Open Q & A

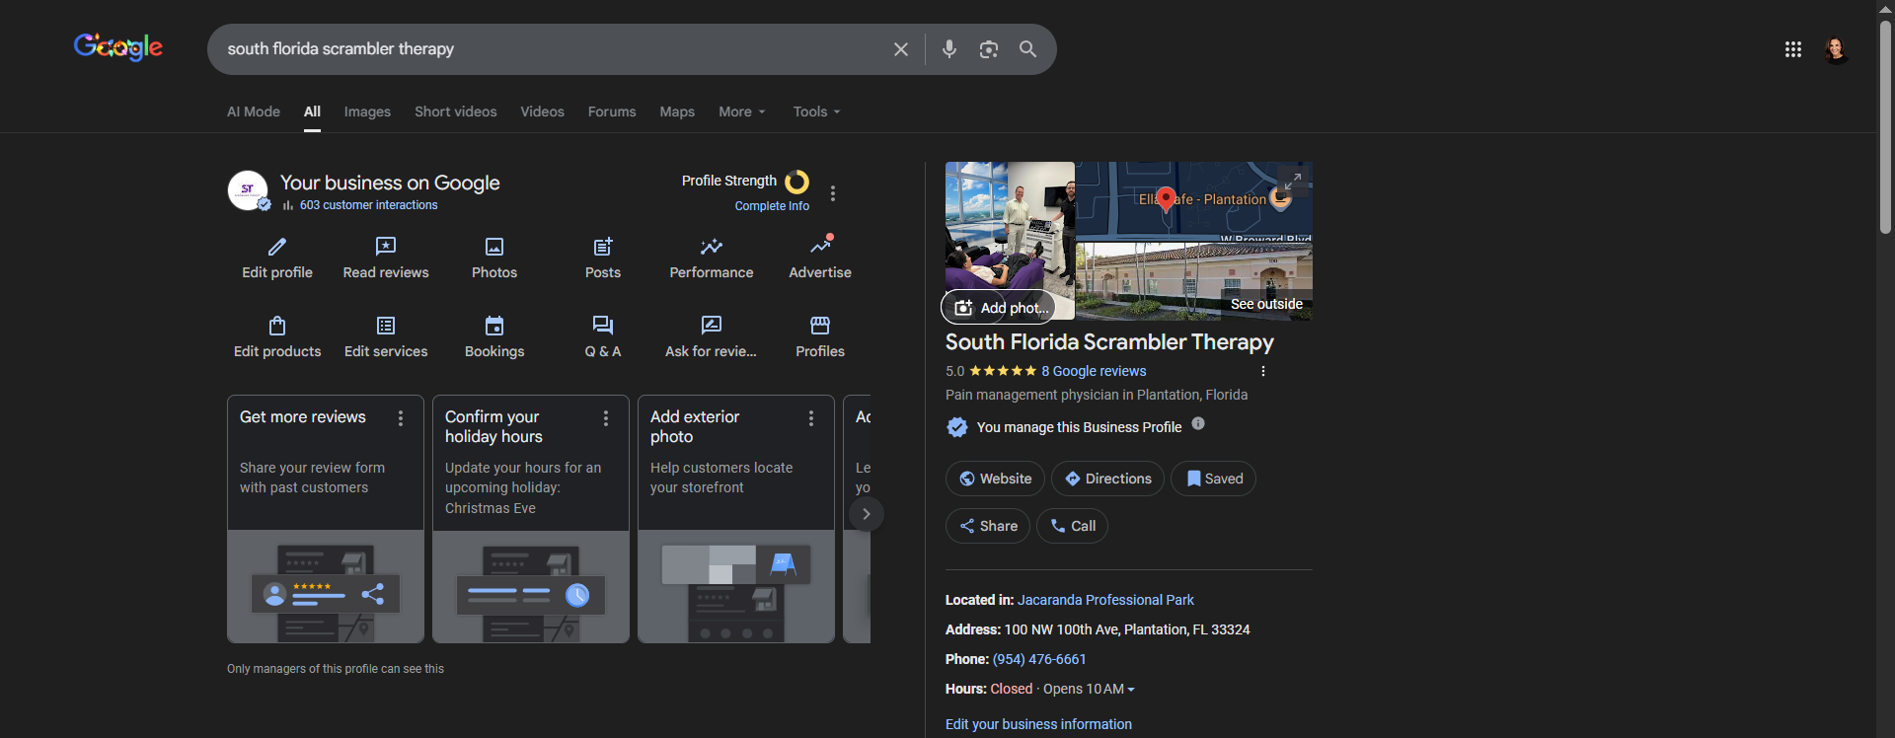coord(603,337)
